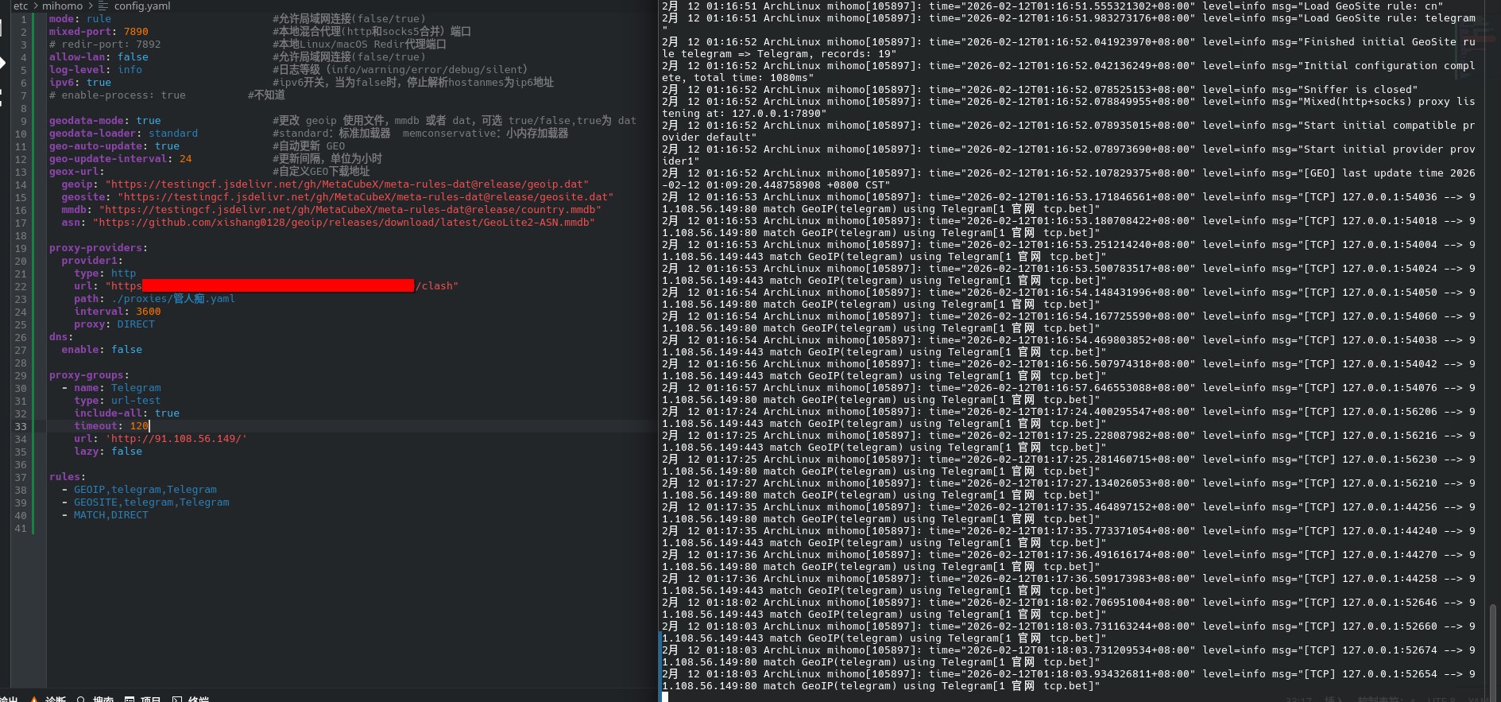
Task: Switch to the 输出 output tab
Action: click(9, 699)
